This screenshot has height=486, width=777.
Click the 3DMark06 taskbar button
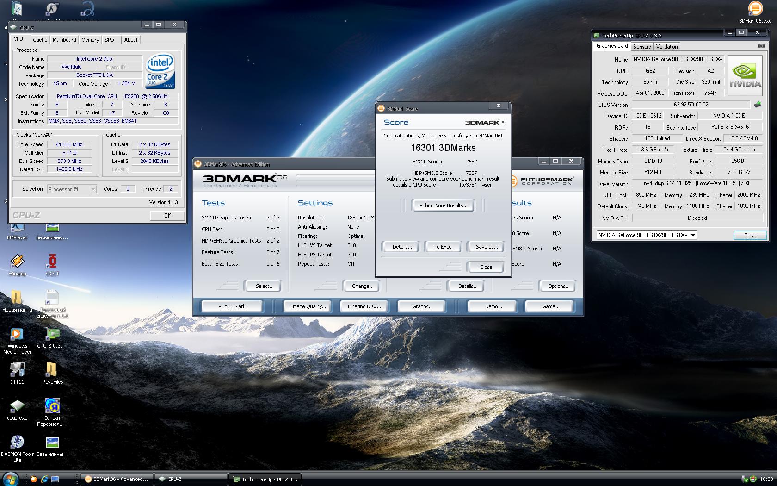coord(117,479)
